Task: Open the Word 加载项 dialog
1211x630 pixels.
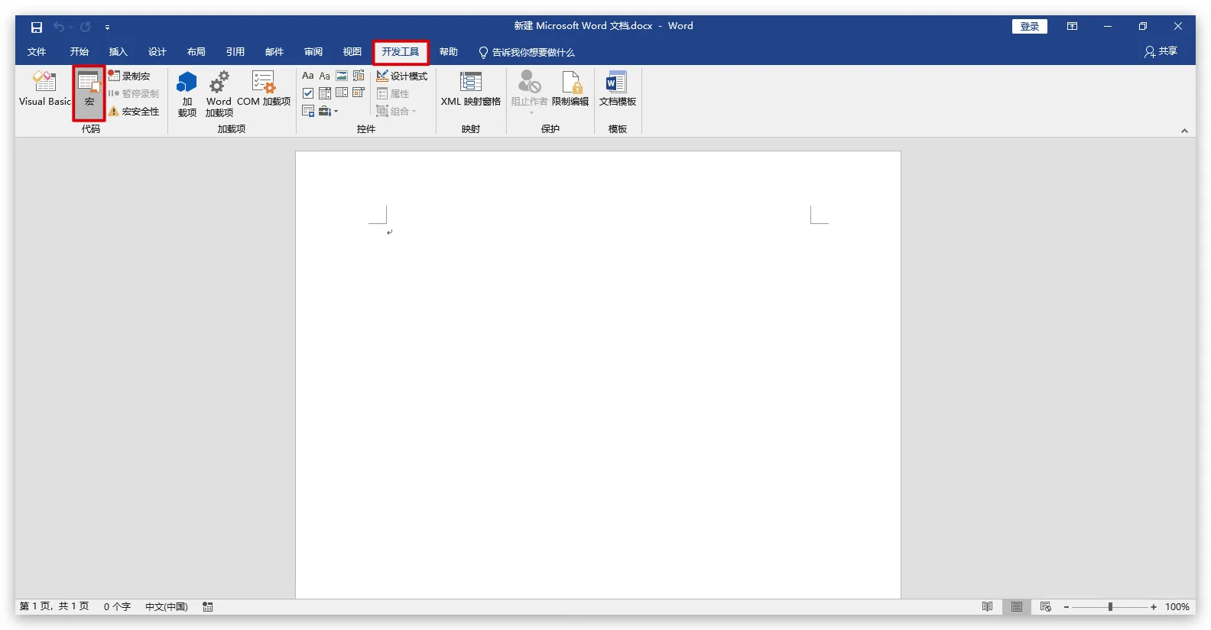Action: point(219,93)
